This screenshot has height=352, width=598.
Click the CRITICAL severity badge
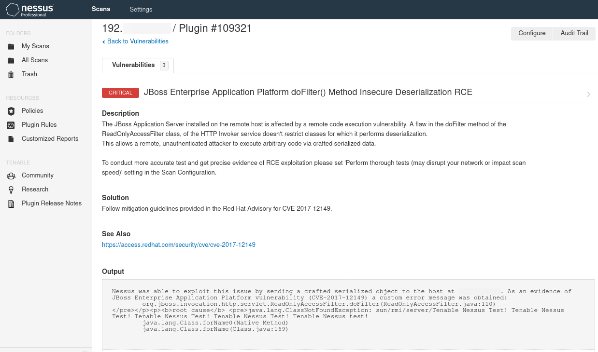(x=120, y=92)
